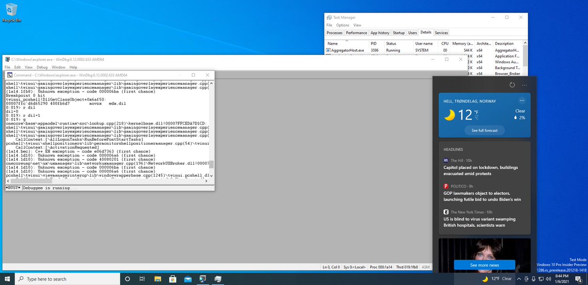
Task: Open Task Manager Options menu
Action: click(343, 25)
